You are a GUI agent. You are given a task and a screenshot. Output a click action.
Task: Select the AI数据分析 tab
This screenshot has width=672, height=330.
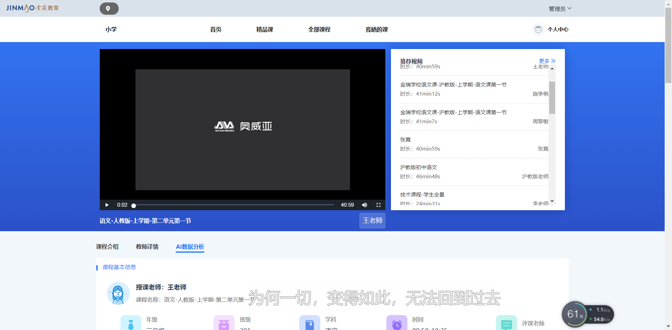pos(190,247)
